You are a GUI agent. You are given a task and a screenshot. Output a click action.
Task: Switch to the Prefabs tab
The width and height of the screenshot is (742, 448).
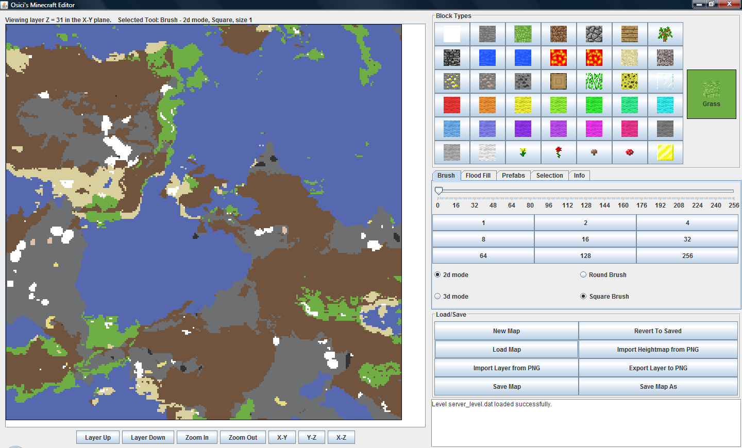[x=513, y=175]
